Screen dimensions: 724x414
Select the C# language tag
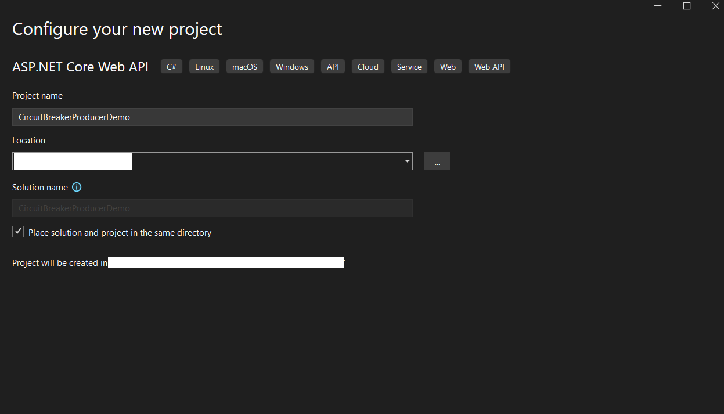coord(171,66)
